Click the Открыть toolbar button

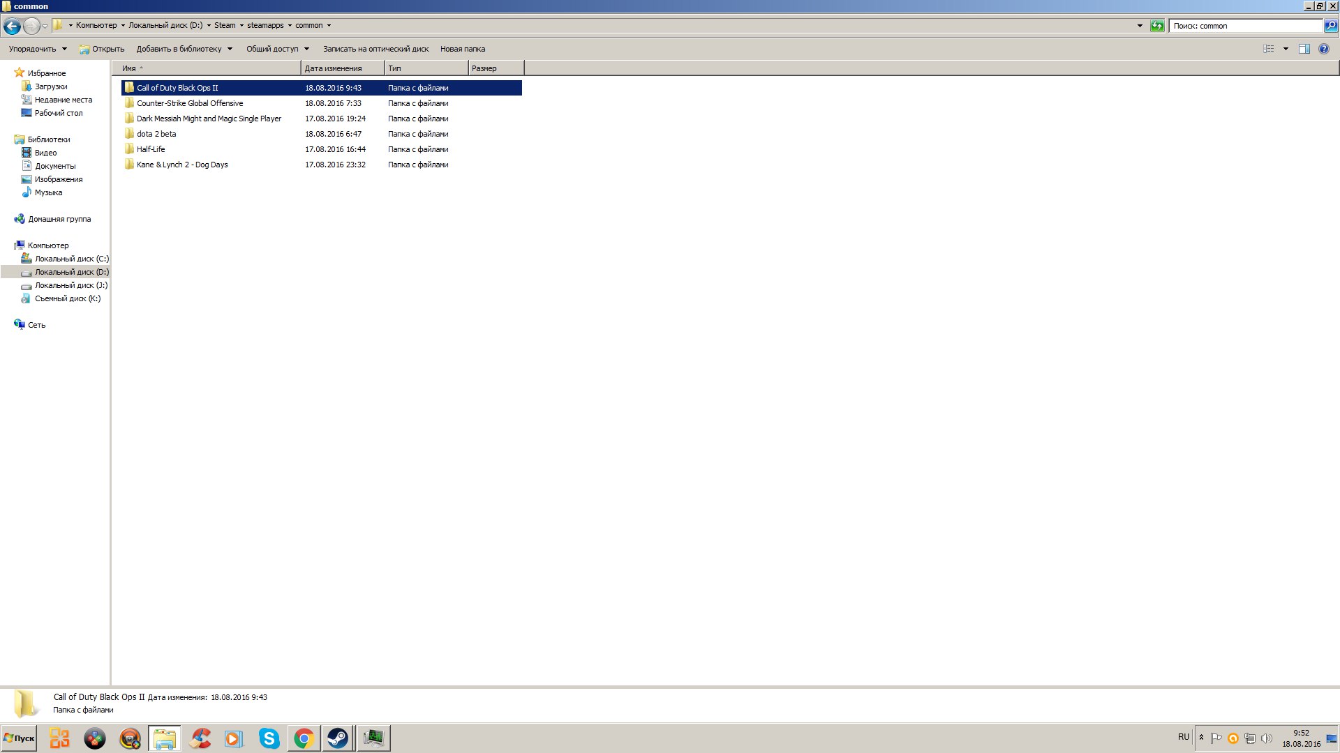(x=102, y=49)
